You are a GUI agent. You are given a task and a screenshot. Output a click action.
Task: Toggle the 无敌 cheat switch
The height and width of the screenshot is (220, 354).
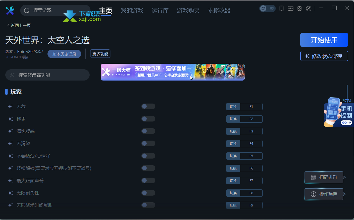click(x=148, y=106)
